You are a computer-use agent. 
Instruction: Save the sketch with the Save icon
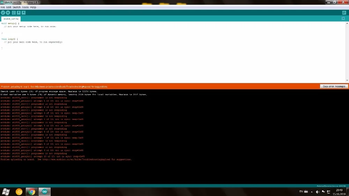tap(24, 13)
